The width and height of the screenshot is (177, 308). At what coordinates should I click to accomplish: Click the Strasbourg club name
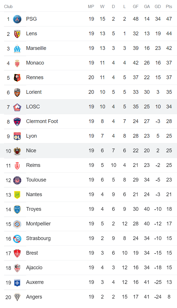click(x=38, y=238)
